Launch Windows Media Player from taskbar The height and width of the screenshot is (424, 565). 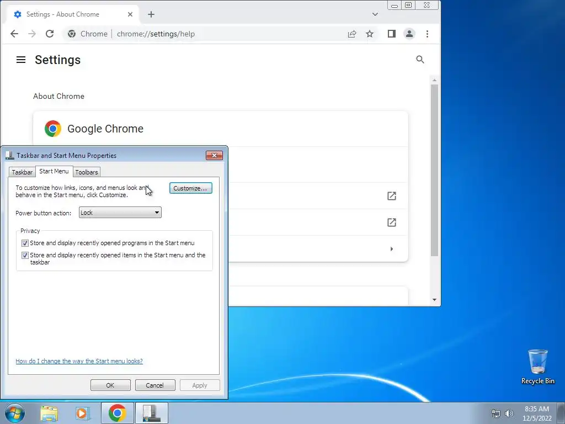(x=82, y=414)
